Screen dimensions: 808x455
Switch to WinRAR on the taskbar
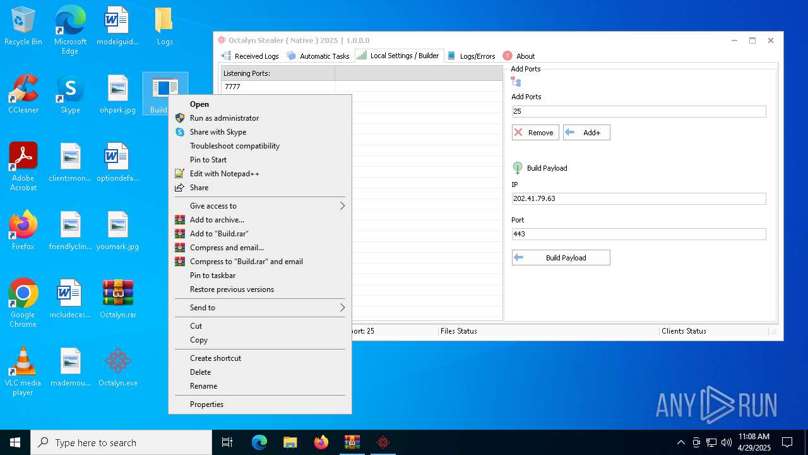[x=352, y=442]
